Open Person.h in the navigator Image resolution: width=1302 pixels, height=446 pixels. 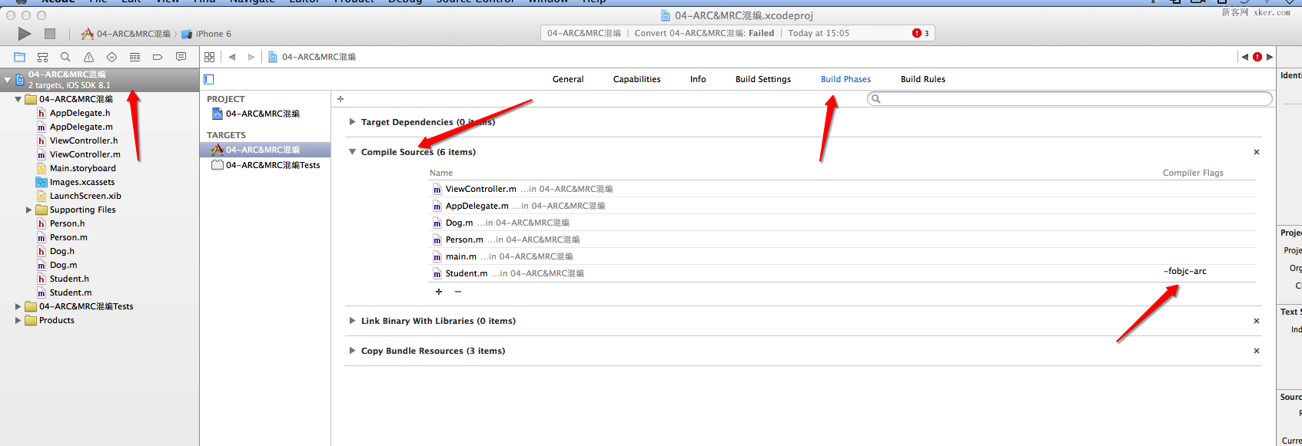coord(68,223)
